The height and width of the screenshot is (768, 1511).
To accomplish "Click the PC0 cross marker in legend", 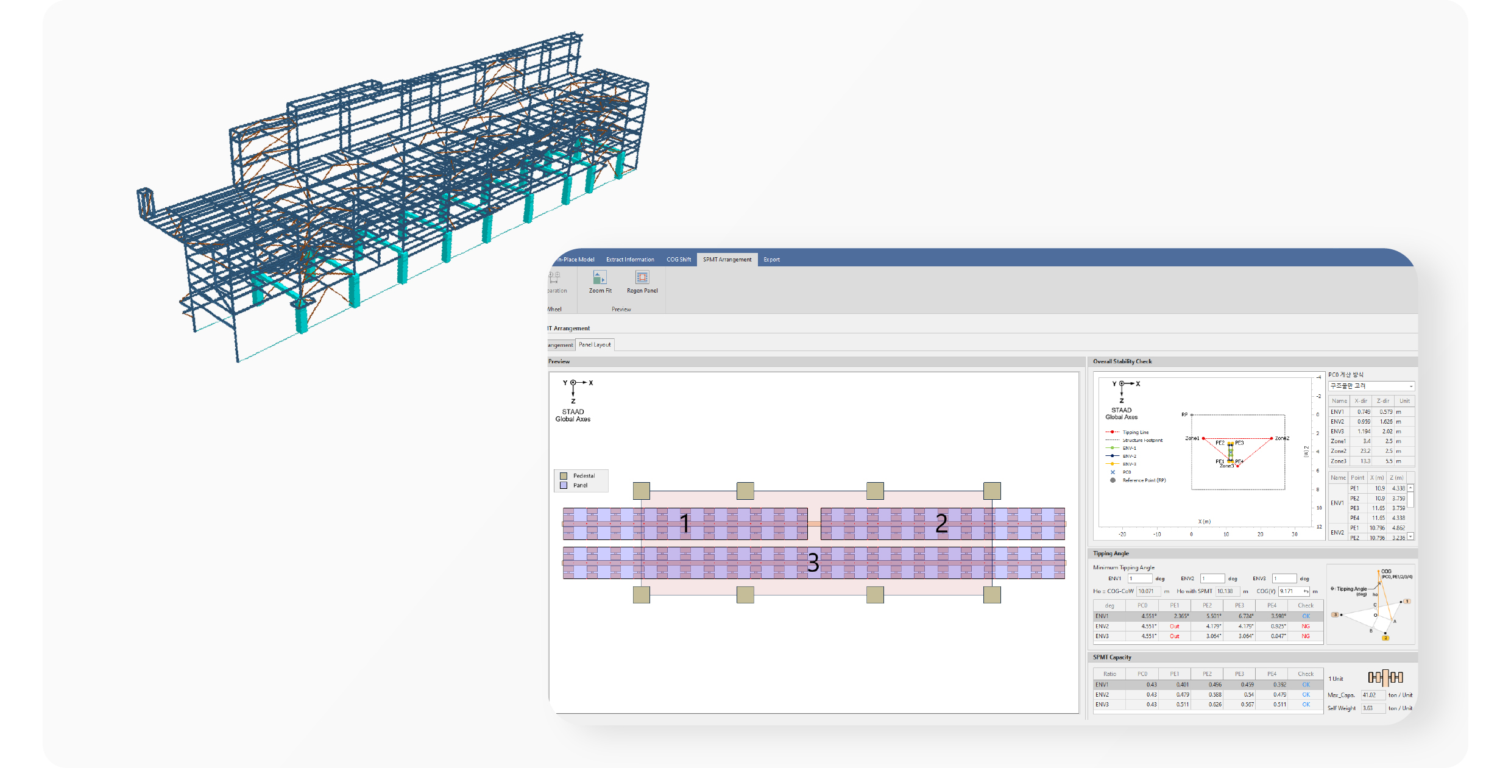I will click(x=1113, y=472).
